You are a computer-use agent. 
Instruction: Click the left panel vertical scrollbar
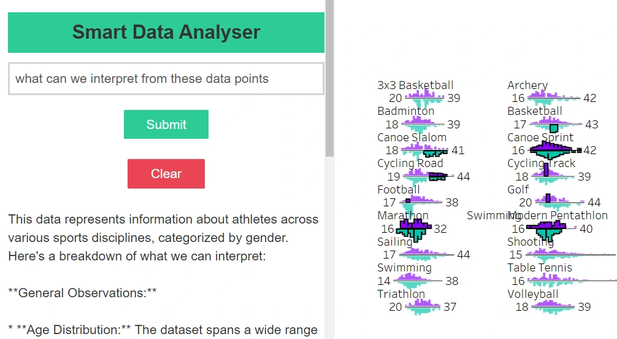(330, 79)
